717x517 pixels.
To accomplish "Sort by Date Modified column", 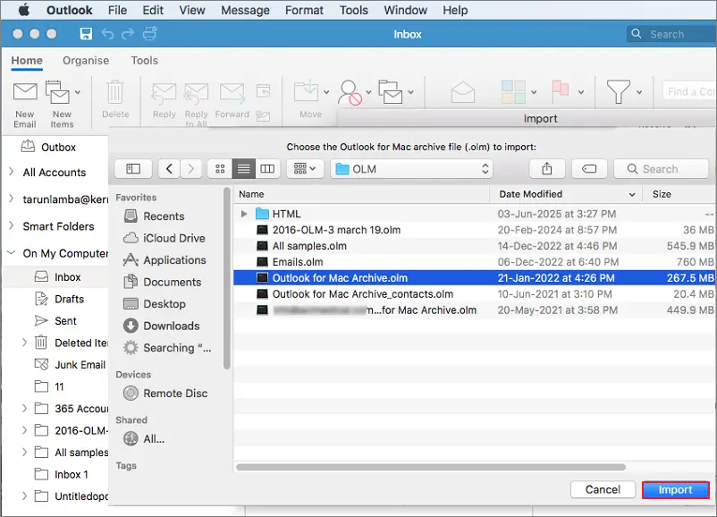I will tap(566, 194).
